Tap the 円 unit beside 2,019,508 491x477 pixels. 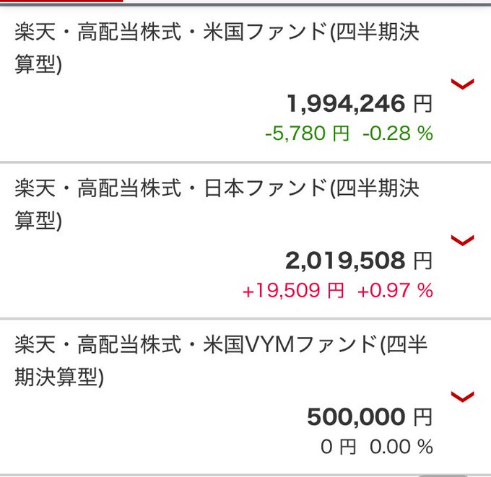[x=423, y=261]
